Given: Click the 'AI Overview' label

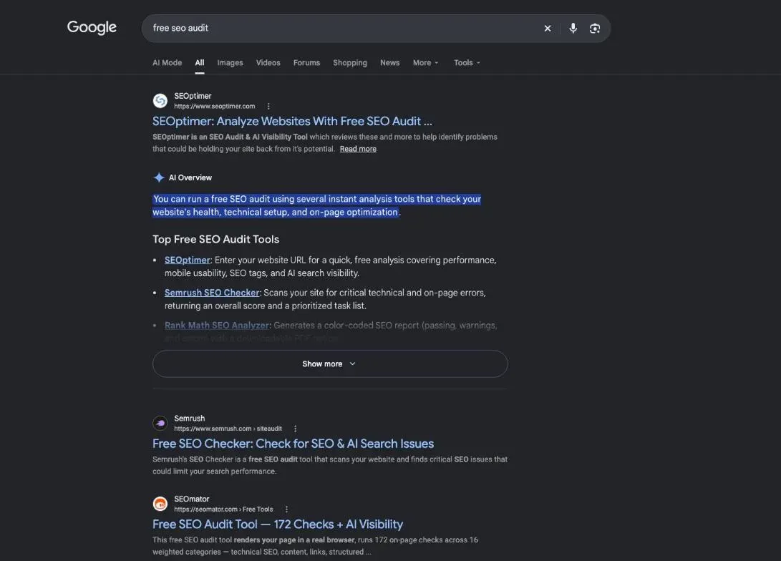Looking at the screenshot, I should 190,177.
